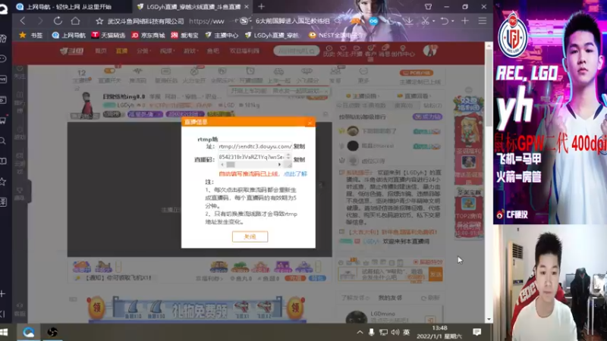Bookmark the page with the address bar star
The image size is (607, 341).
point(99,21)
